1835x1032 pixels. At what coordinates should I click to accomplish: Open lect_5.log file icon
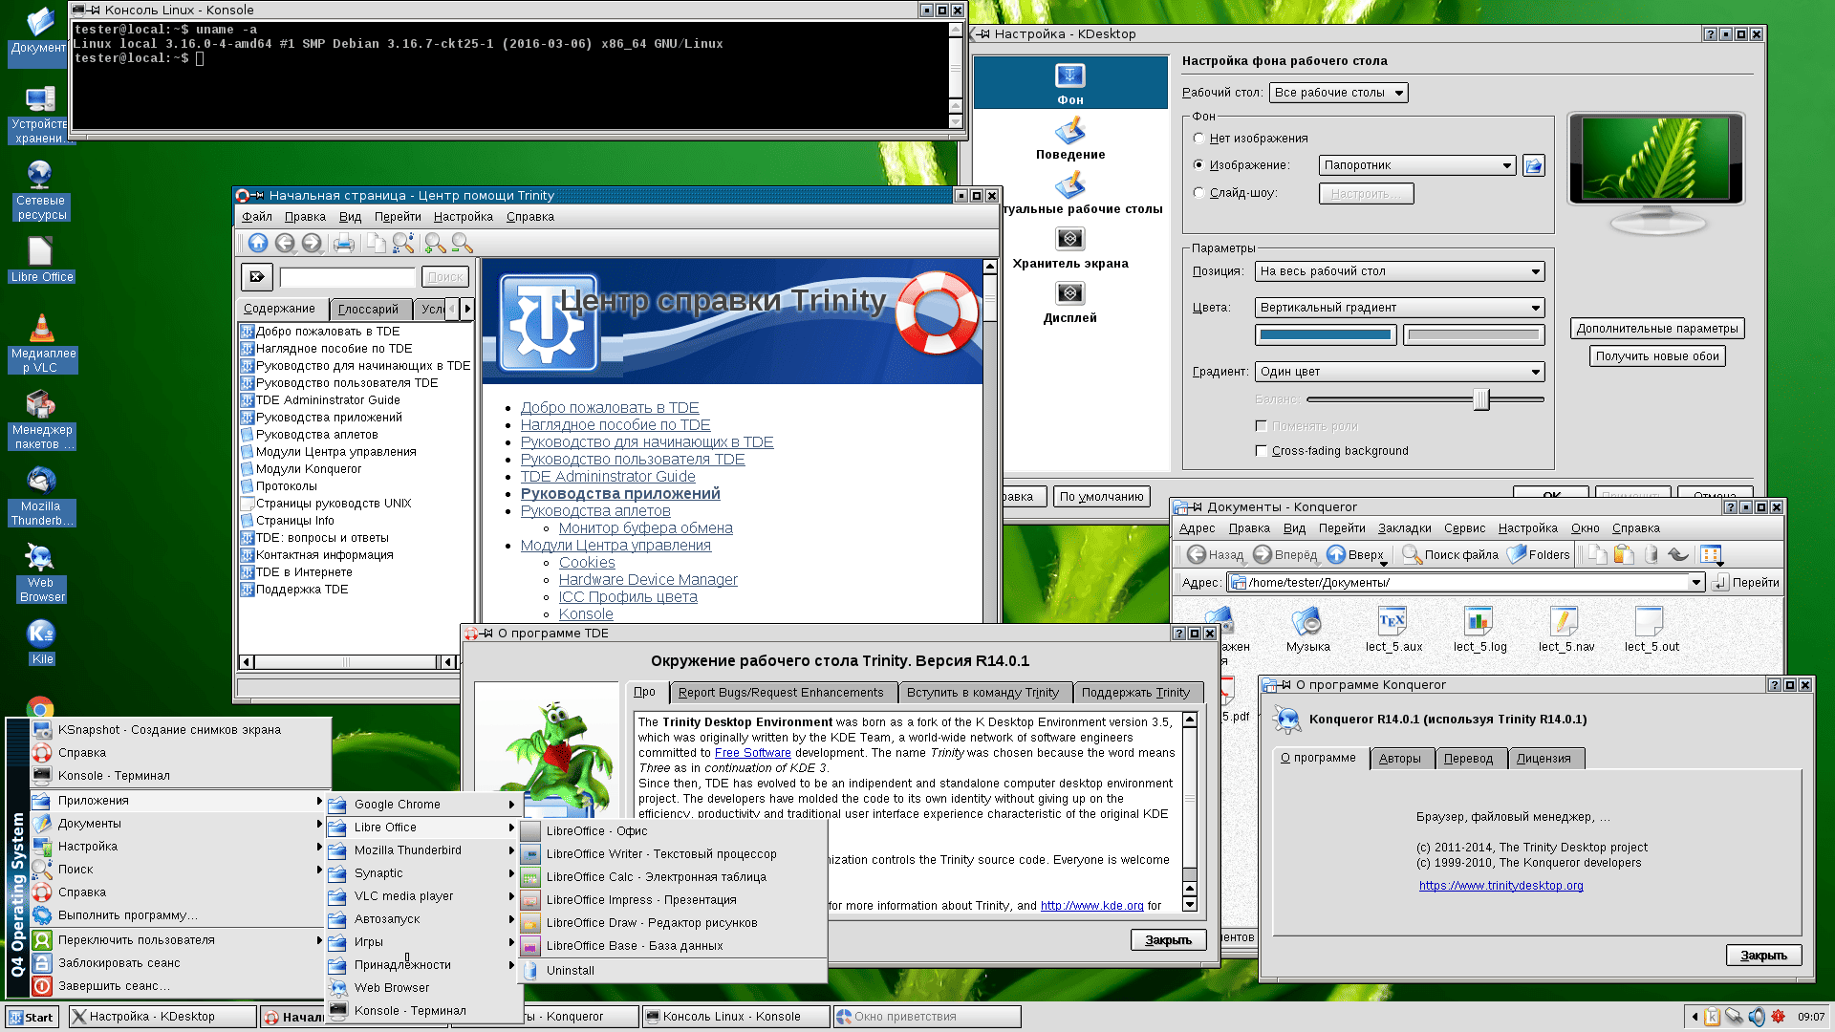(1479, 629)
